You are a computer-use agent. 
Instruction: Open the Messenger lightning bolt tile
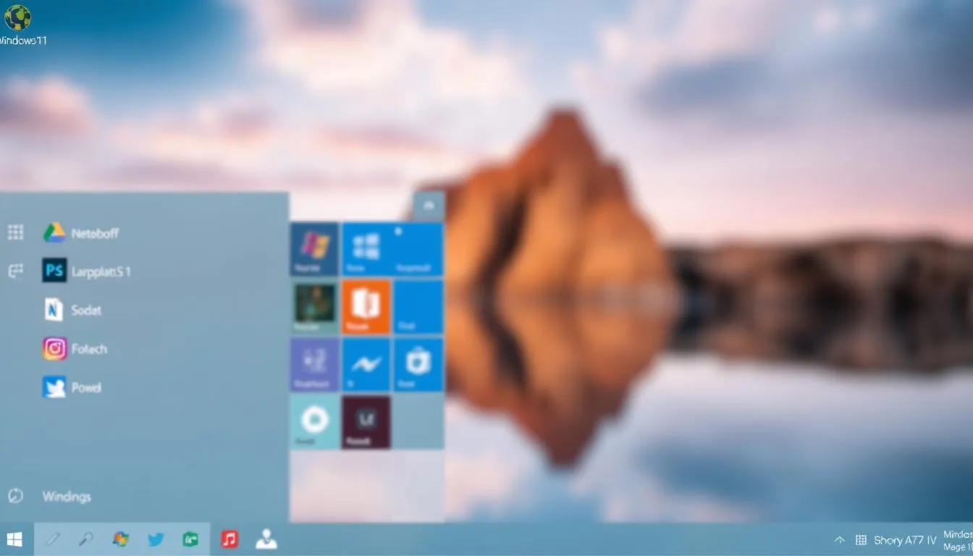tap(366, 364)
